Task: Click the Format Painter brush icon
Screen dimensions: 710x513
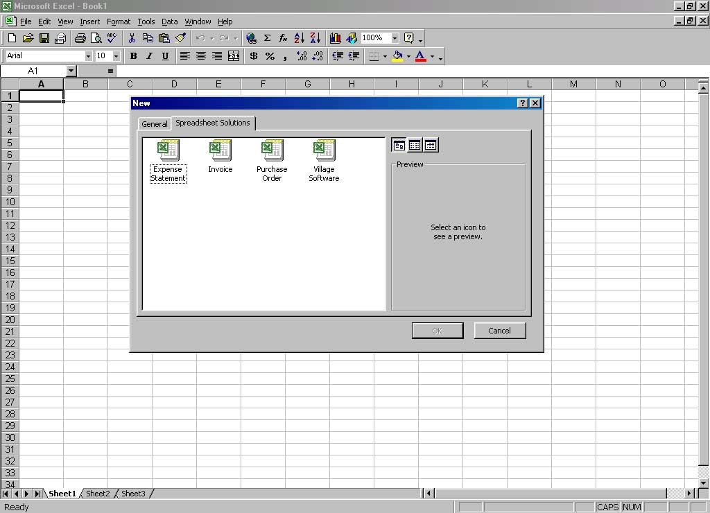Action: click(180, 38)
